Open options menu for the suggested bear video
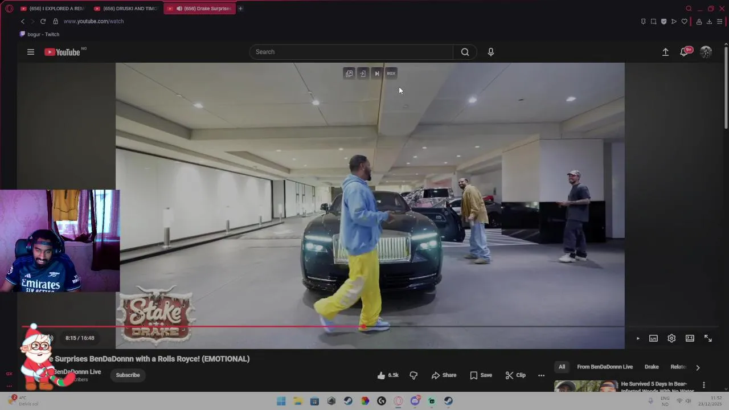 703,386
